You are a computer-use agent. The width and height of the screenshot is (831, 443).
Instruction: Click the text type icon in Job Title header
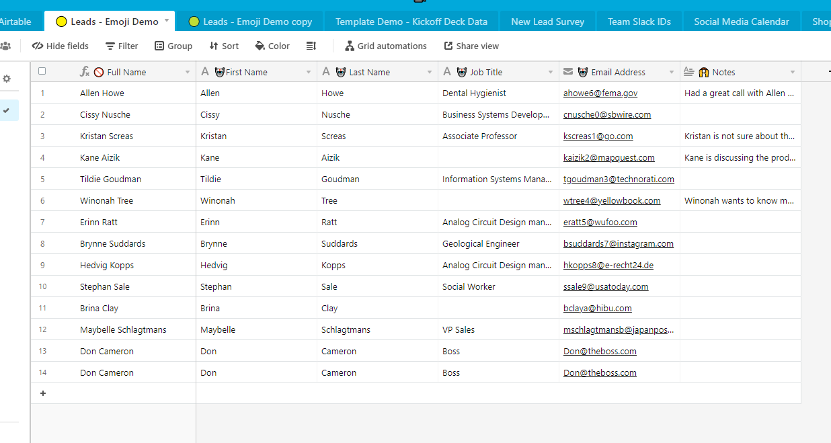447,72
